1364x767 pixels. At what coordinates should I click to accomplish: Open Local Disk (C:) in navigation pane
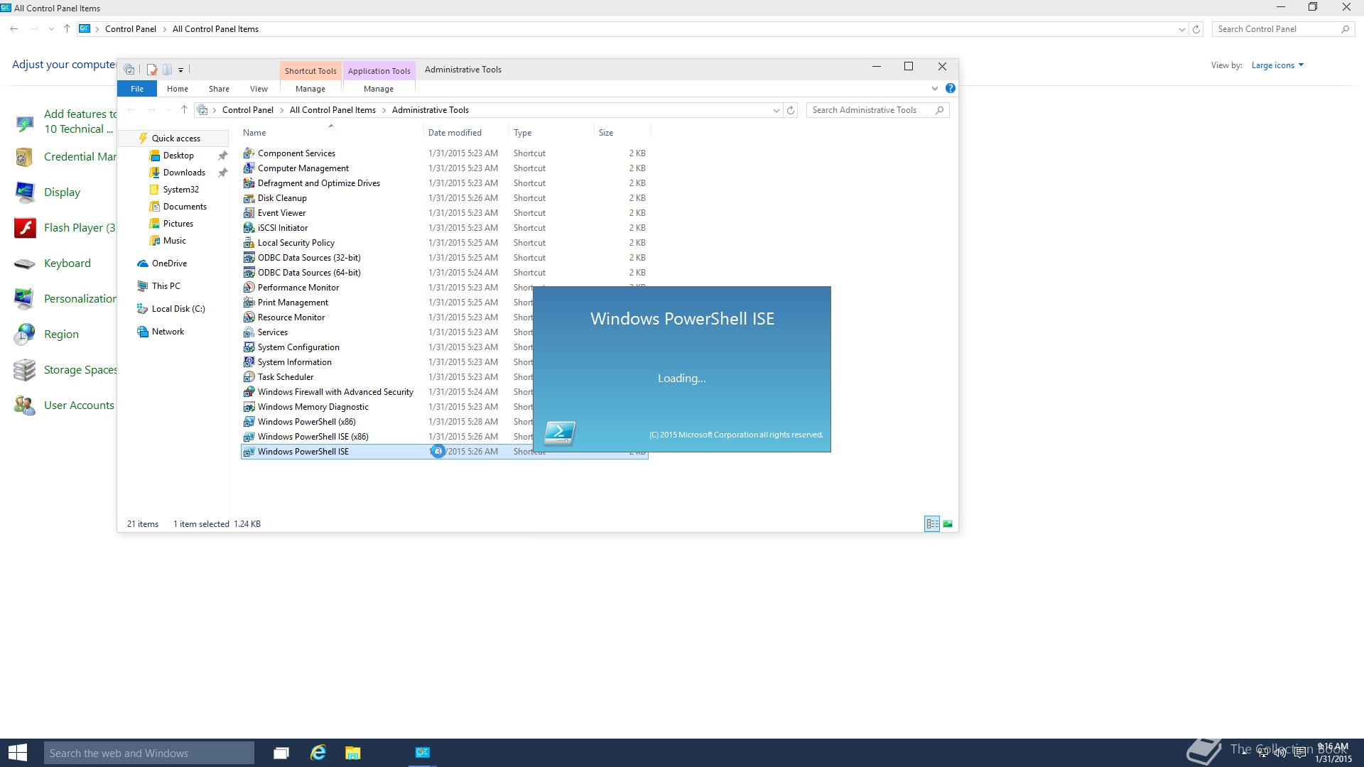(x=178, y=309)
